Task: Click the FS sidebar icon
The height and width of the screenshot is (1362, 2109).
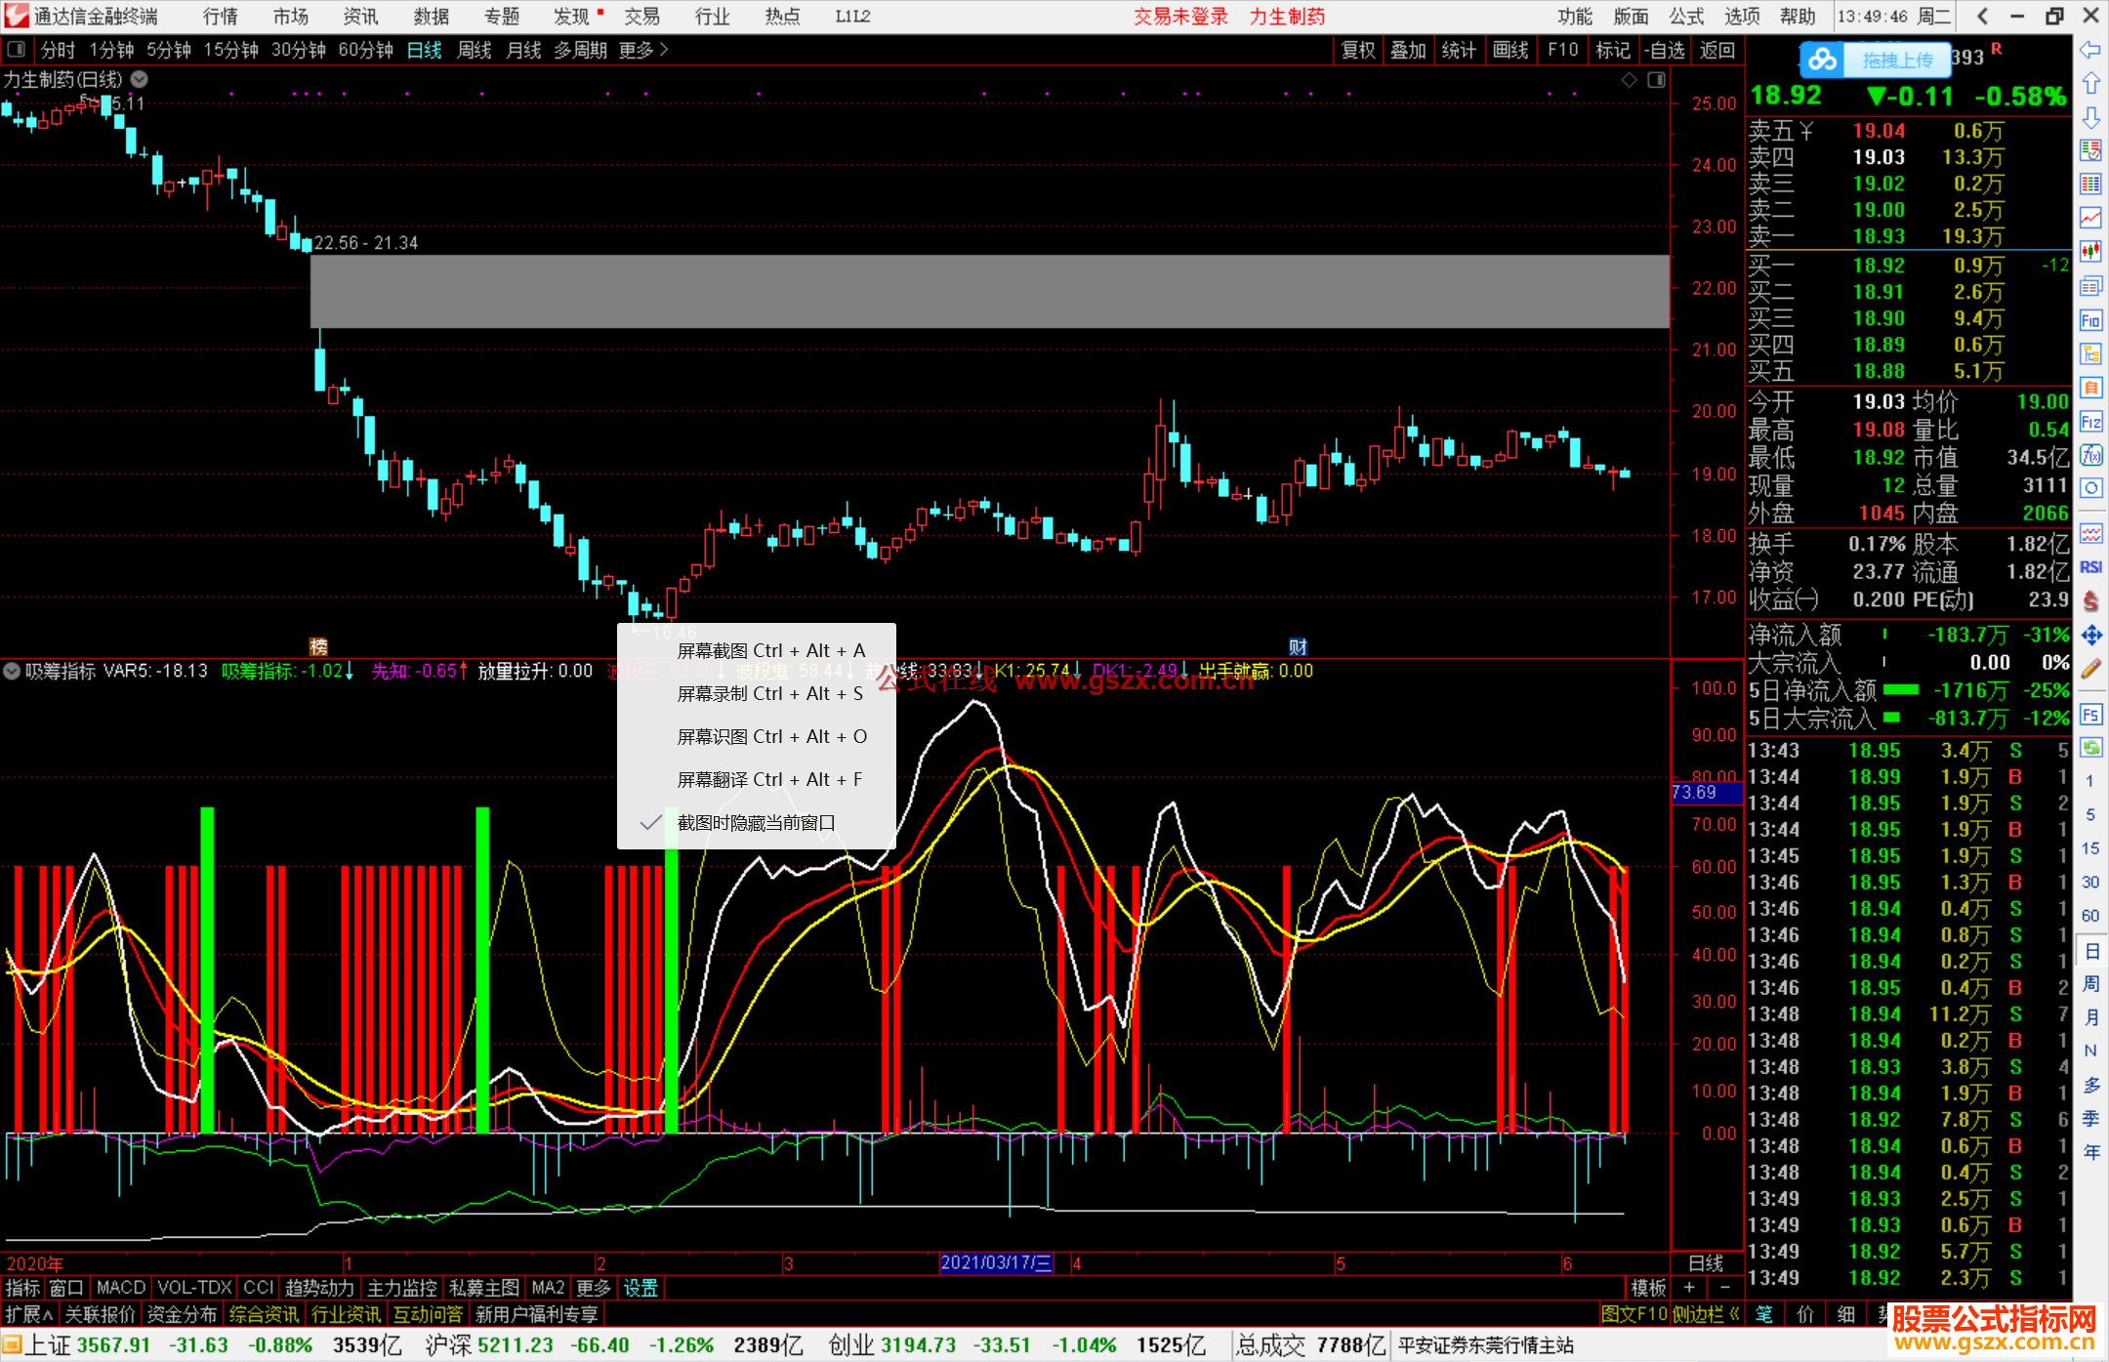Action: [x=2090, y=715]
